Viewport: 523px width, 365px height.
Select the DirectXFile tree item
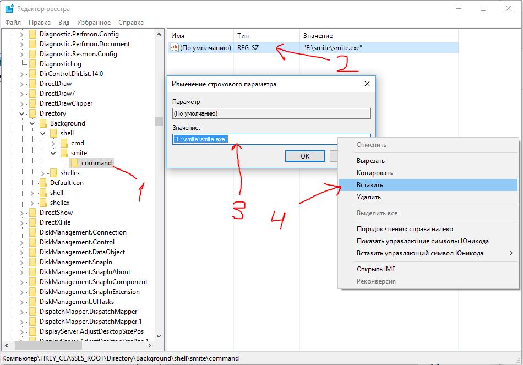click(55, 222)
